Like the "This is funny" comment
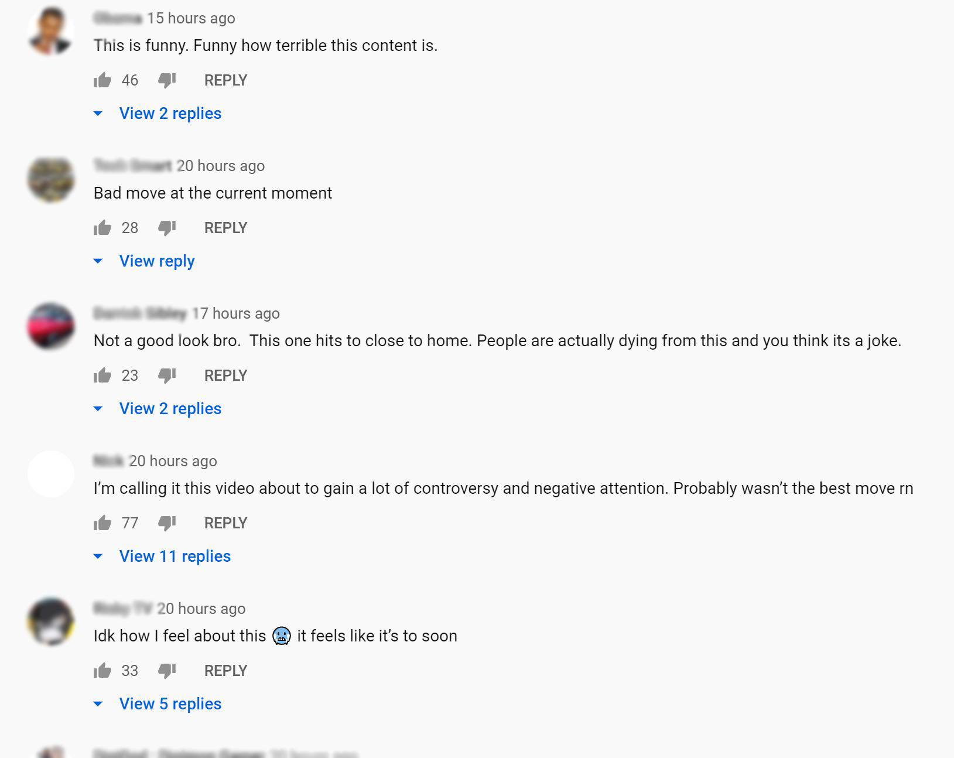The width and height of the screenshot is (954, 758). pyautogui.click(x=102, y=80)
